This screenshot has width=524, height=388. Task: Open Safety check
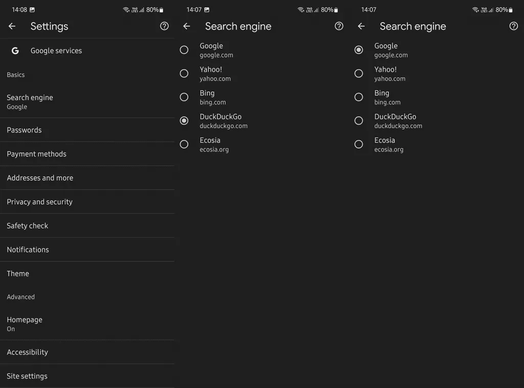tap(87, 226)
